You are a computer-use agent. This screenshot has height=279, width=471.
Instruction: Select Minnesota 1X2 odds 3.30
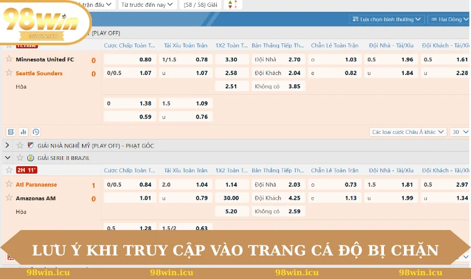(x=232, y=60)
